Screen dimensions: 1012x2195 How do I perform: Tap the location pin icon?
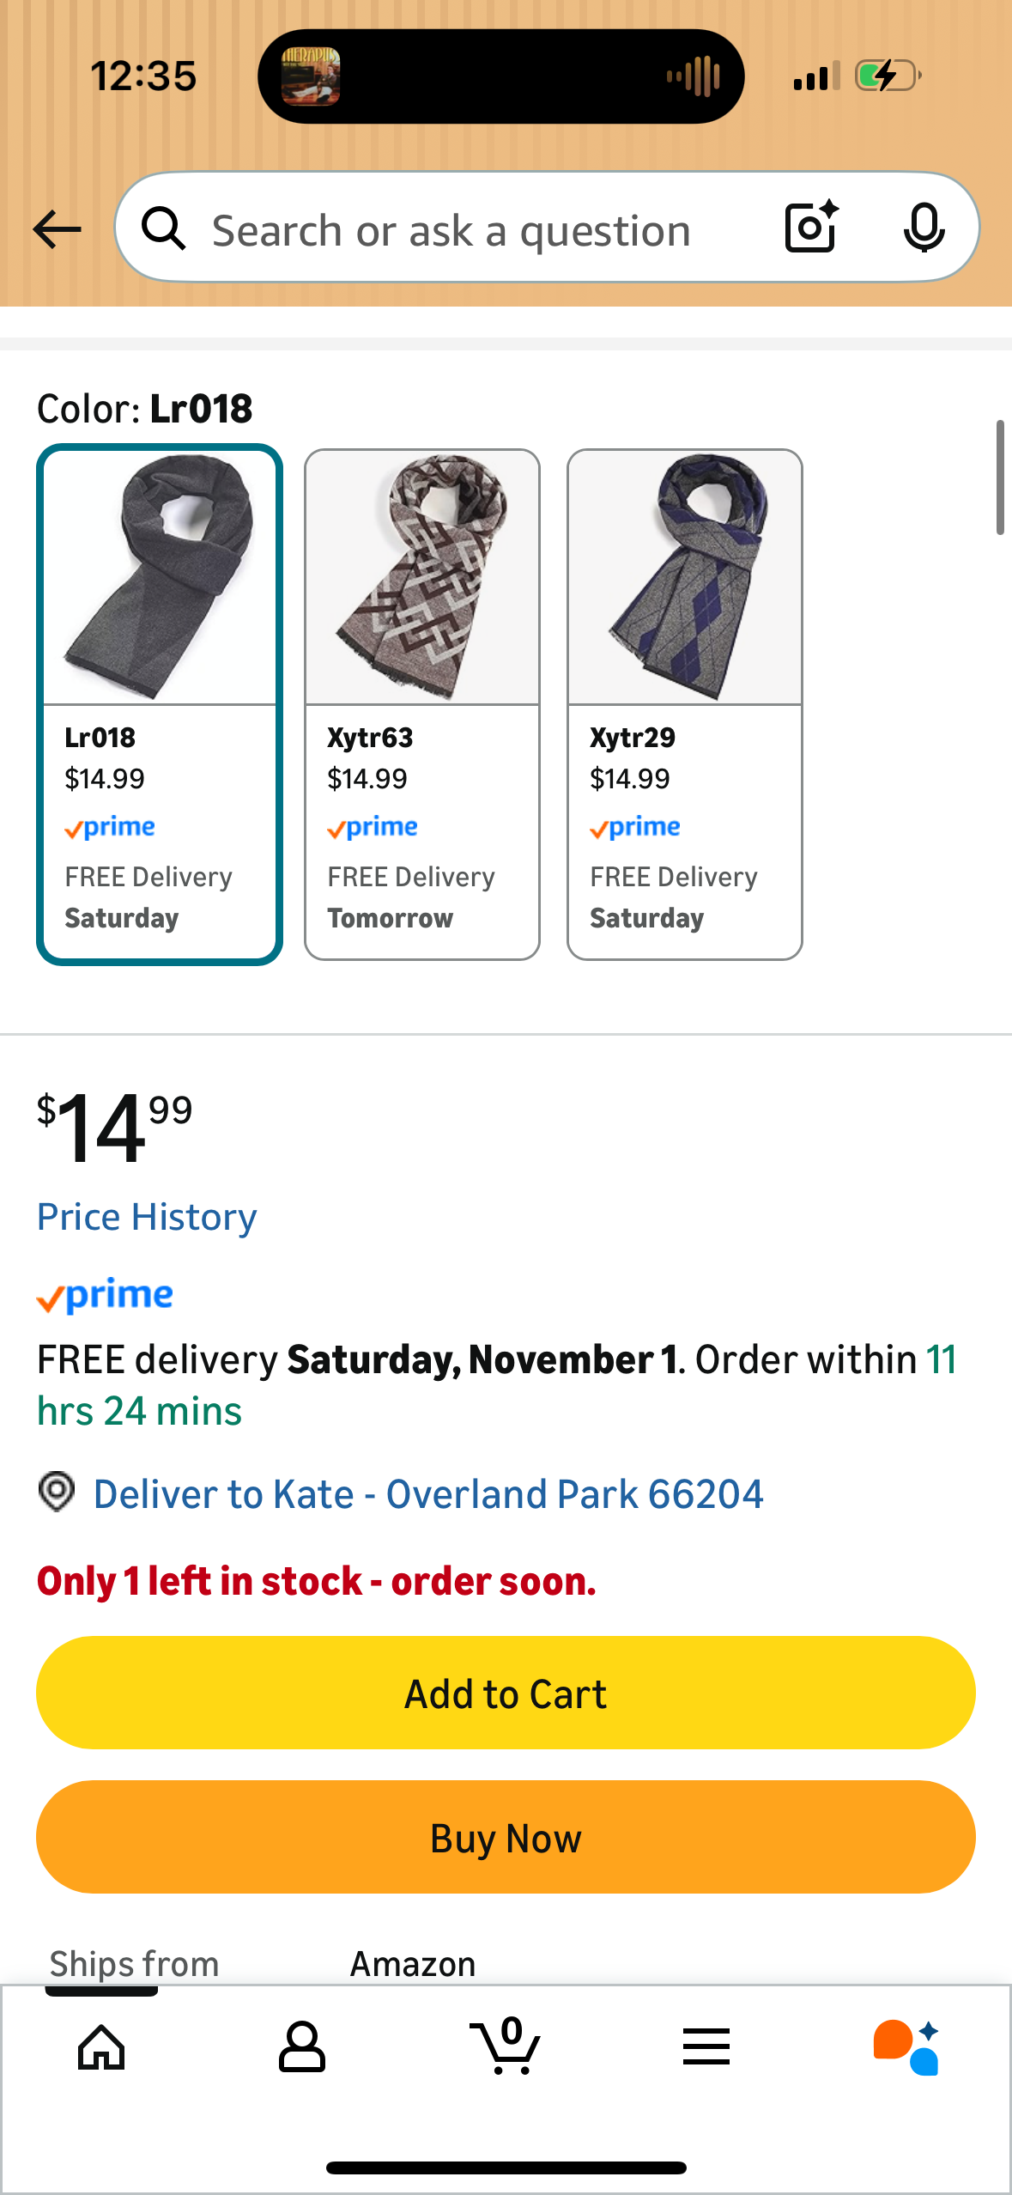(57, 1492)
